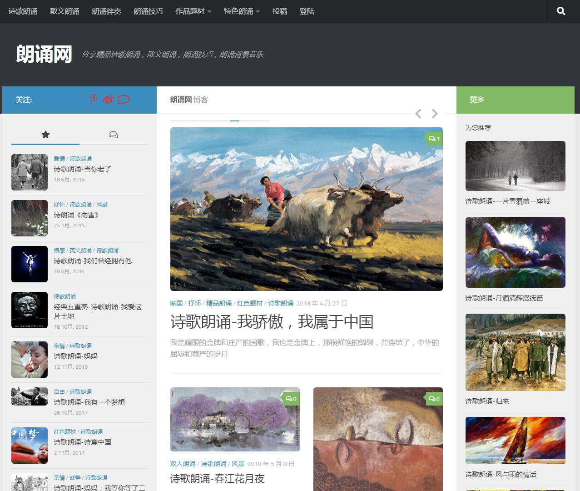Open the old man portrait thumbnail

pos(30,310)
